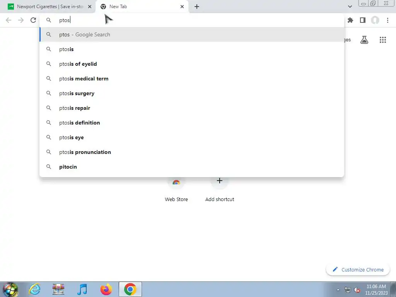This screenshot has width=396, height=297.
Task: Open the Chrome three-dot menu
Action: [x=387, y=20]
